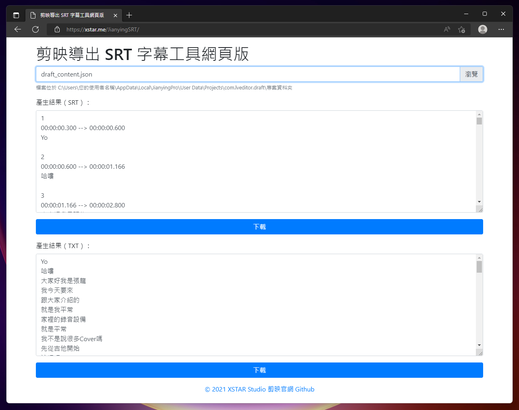Click the 產生結果（TXT）label
This screenshot has height=410, width=519.
click(x=63, y=246)
